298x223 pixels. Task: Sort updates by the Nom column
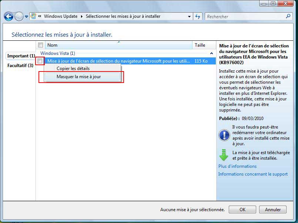pos(119,45)
